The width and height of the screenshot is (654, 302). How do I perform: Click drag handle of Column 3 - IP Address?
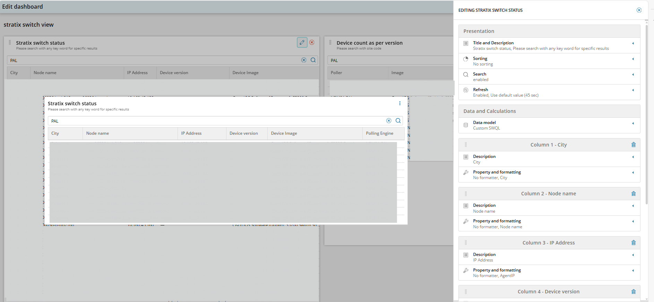(466, 243)
